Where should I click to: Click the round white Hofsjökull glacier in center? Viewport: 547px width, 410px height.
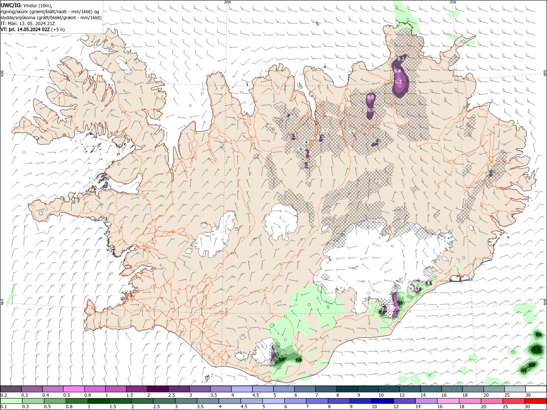click(281, 222)
